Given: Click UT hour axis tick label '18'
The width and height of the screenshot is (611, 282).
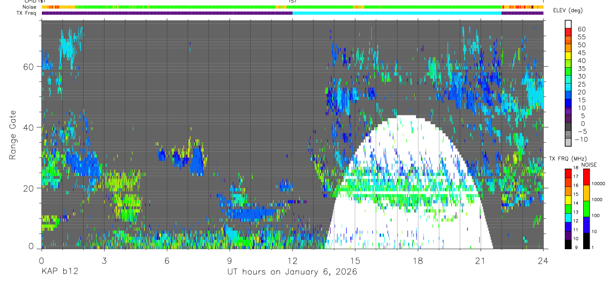Looking at the screenshot, I should pos(417,260).
